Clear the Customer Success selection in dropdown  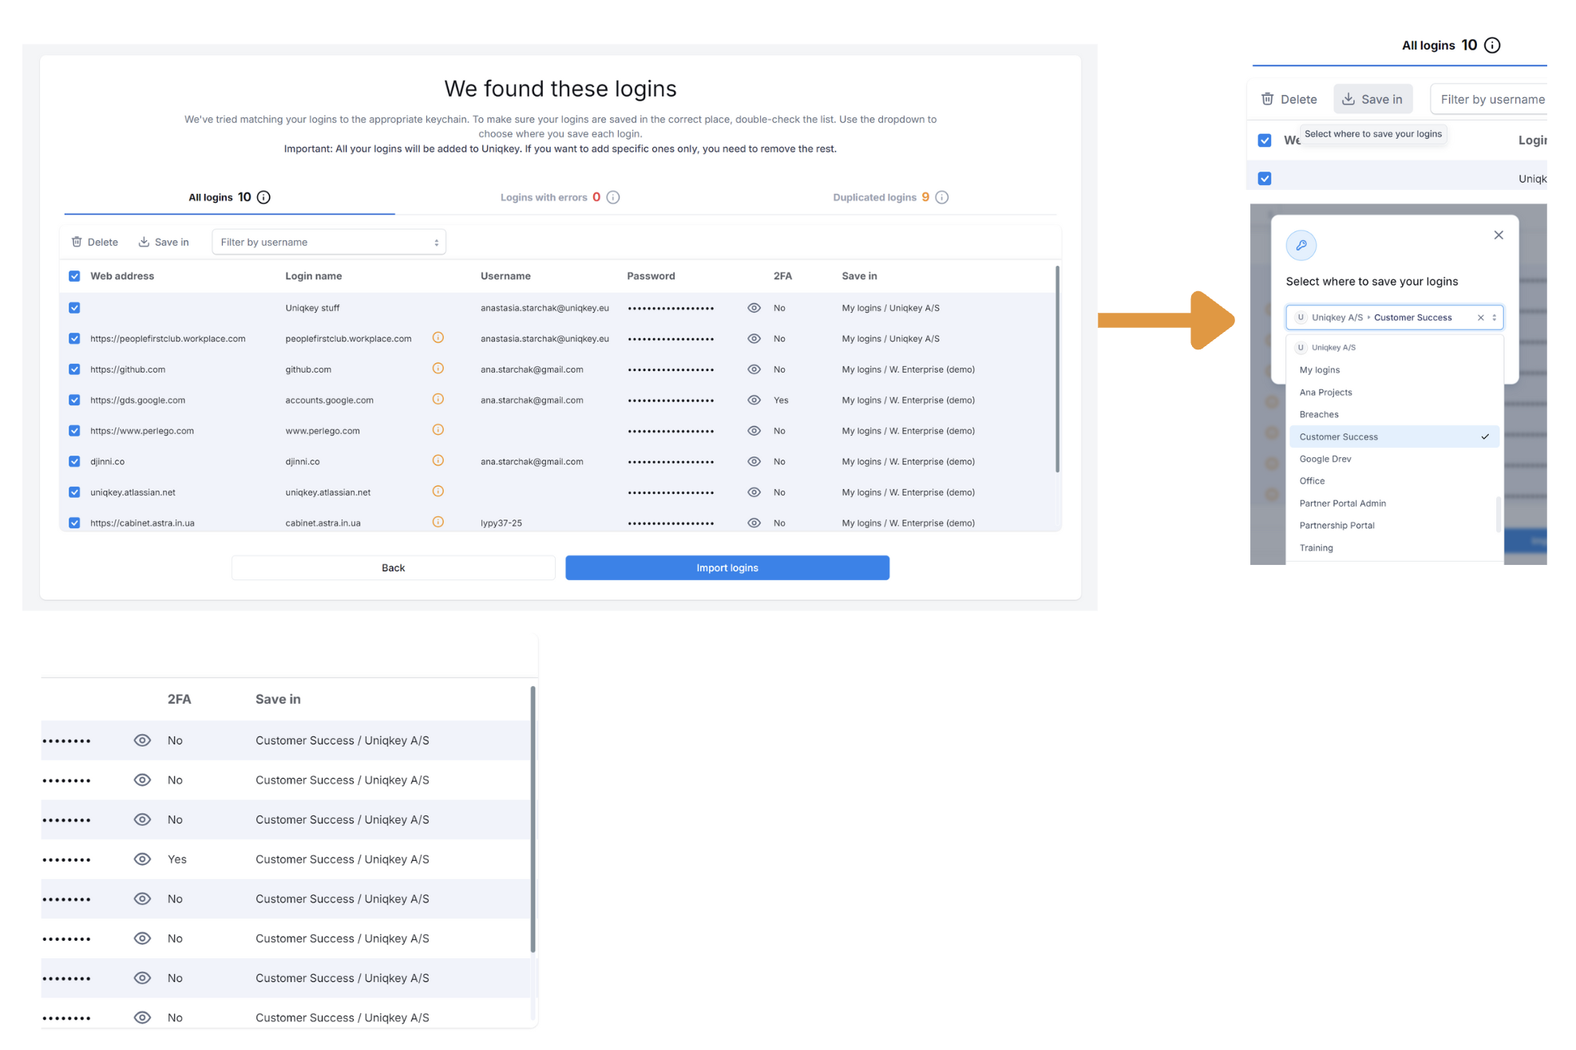(x=1480, y=318)
